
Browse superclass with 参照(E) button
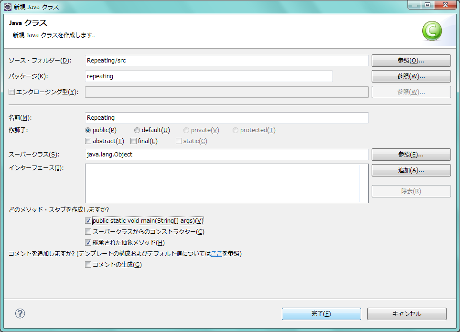point(411,155)
